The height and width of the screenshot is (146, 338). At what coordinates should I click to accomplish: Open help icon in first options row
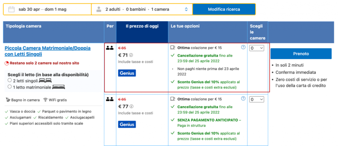[243, 47]
